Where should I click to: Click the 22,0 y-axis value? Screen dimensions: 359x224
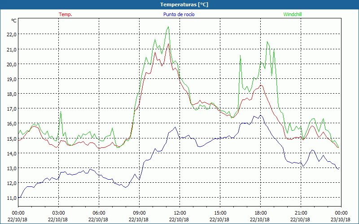click(x=12, y=34)
